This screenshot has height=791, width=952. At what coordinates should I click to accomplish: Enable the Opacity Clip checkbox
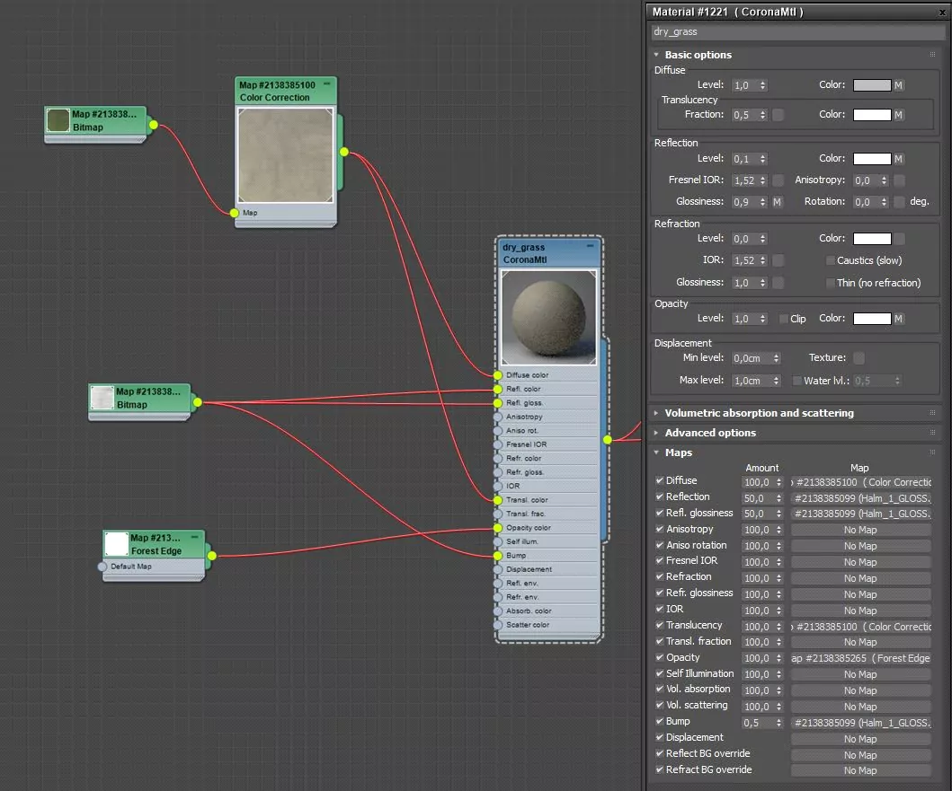784,319
